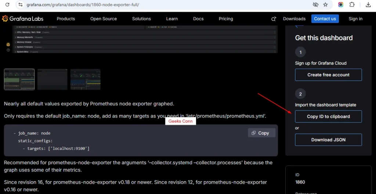The width and height of the screenshot is (376, 194).
Task: Click the small avatar icon beside dashboard preview
Action: [x=8, y=44]
